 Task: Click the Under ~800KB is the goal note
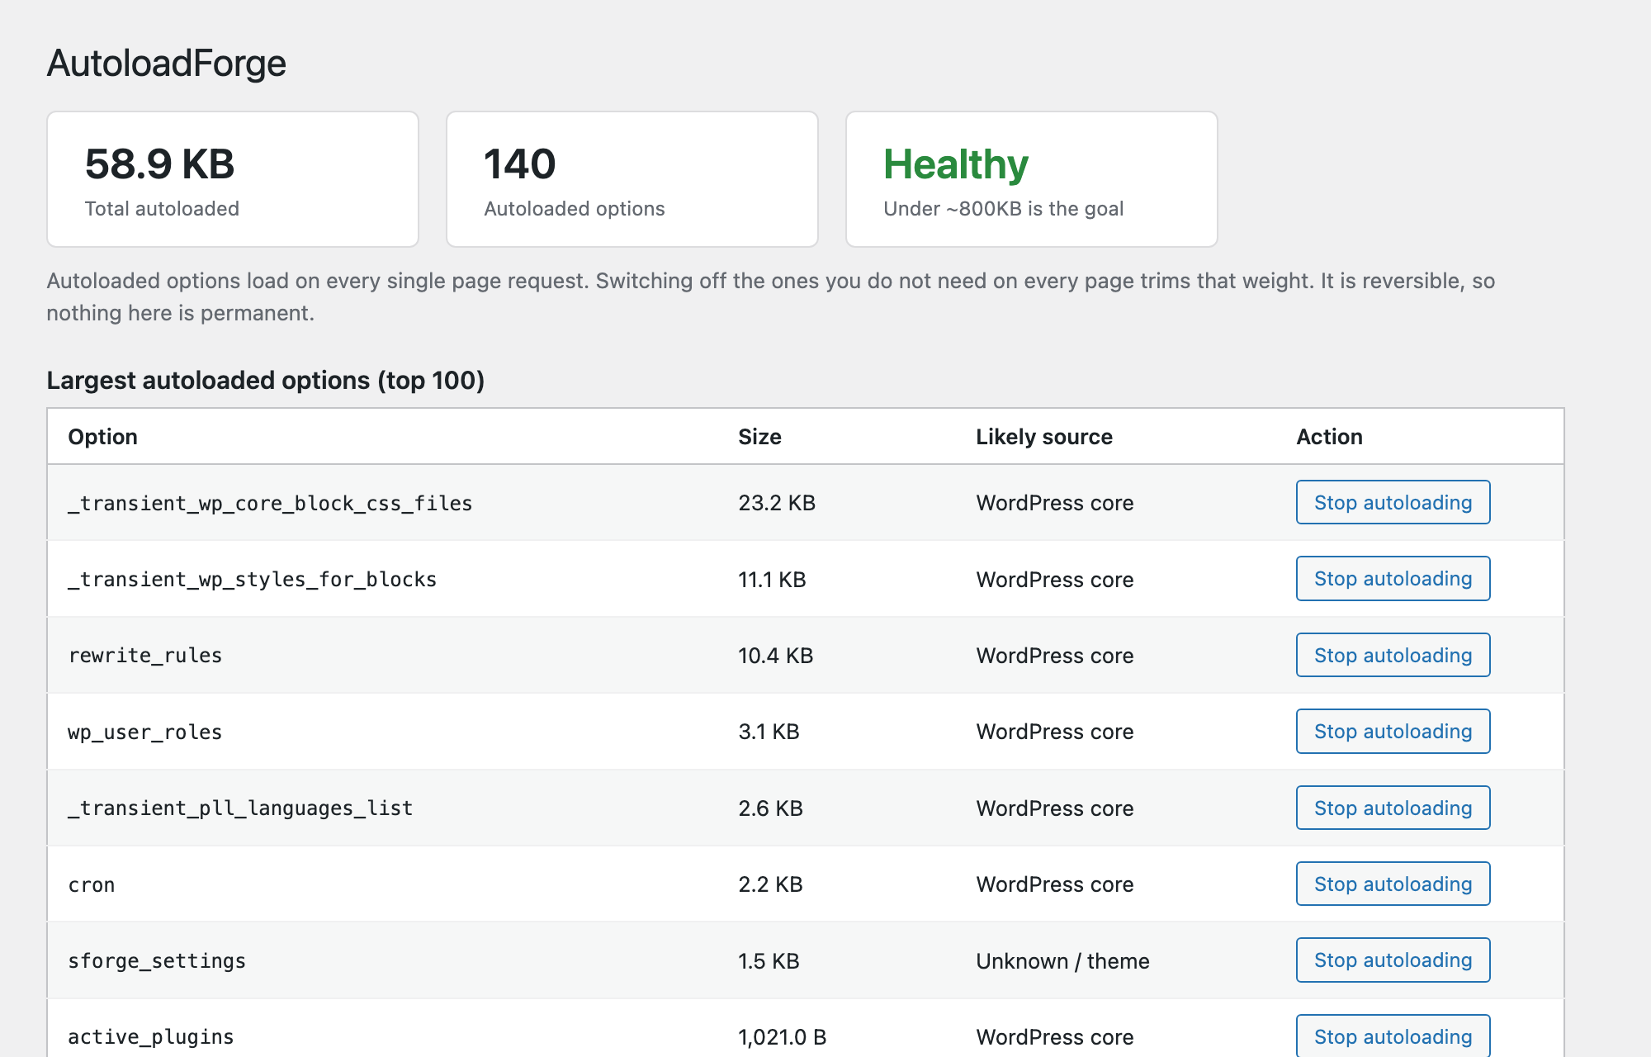click(1003, 209)
